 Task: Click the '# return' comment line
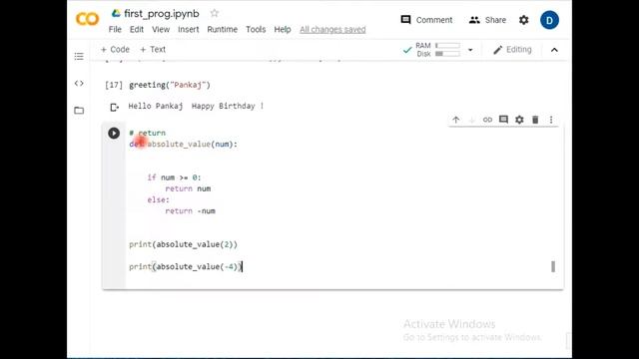pyautogui.click(x=147, y=133)
